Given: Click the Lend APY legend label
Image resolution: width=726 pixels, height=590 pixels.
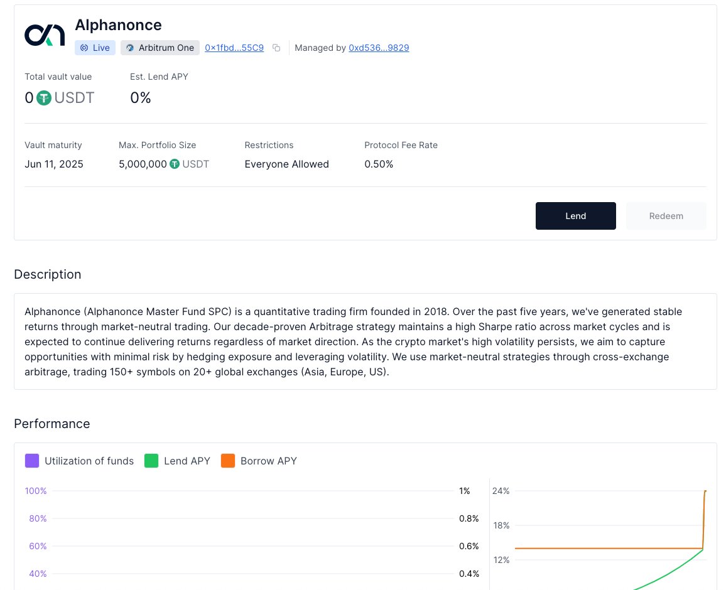Looking at the screenshot, I should coord(187,461).
